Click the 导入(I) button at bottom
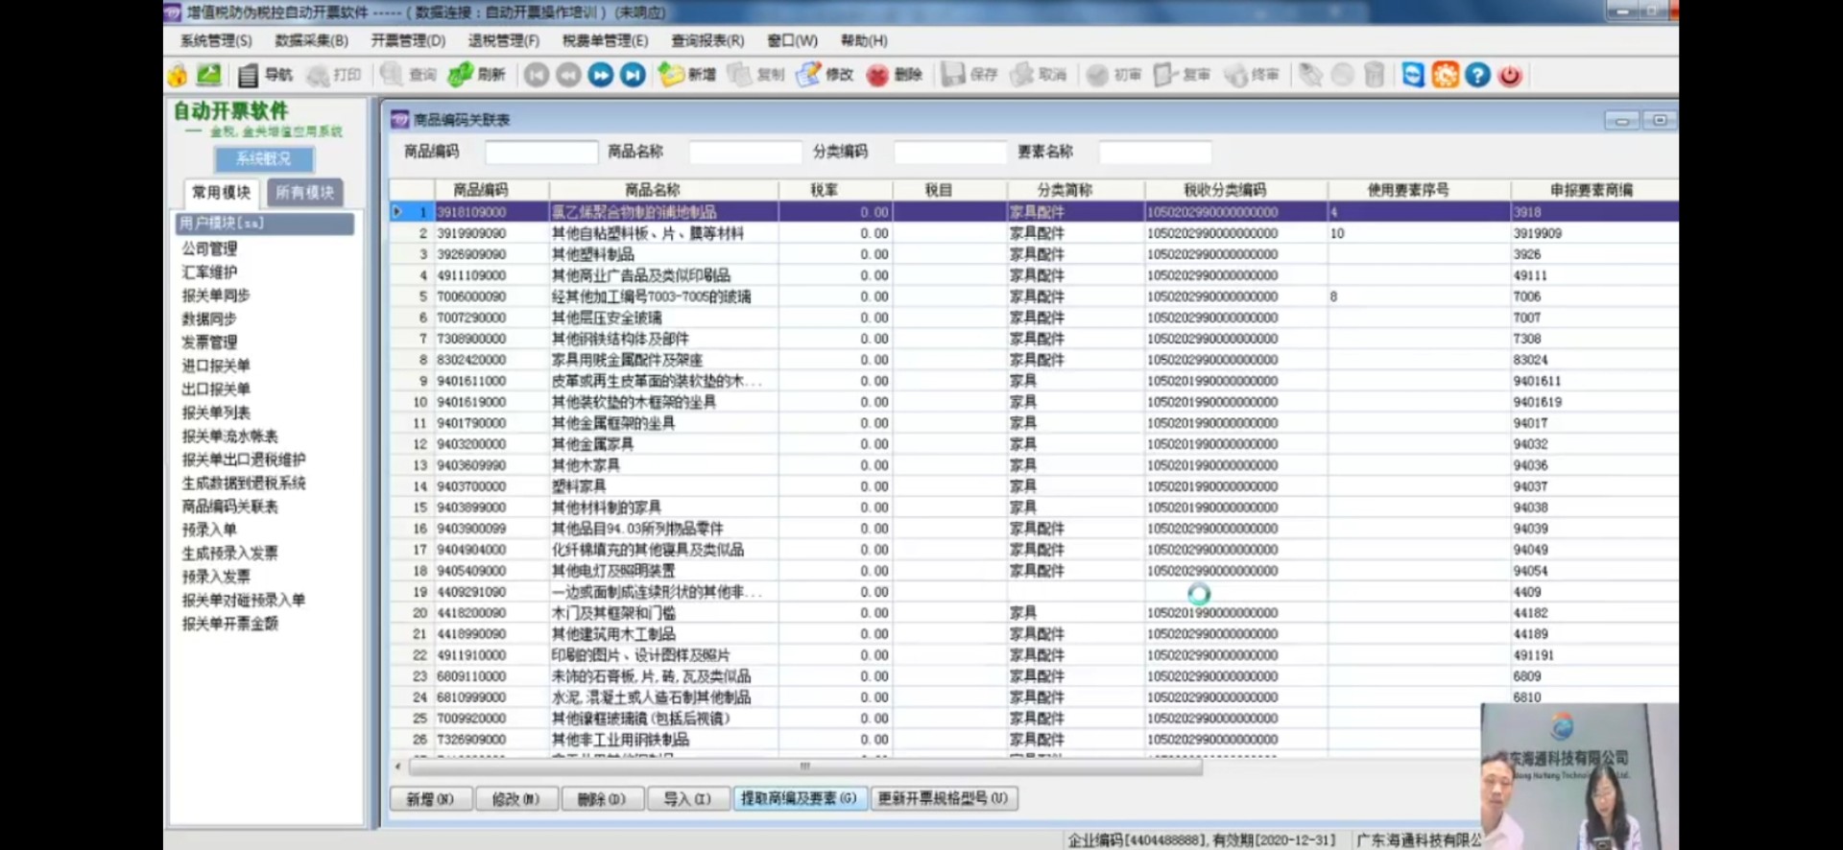The image size is (1843, 850). (x=688, y=798)
